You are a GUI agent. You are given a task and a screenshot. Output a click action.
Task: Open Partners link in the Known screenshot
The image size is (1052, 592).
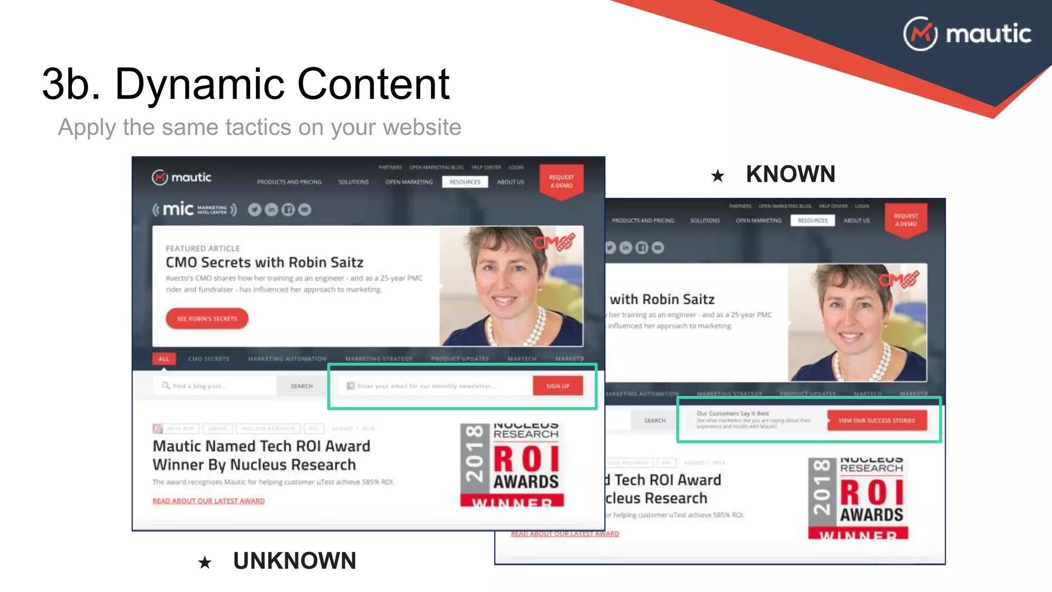[x=740, y=206]
